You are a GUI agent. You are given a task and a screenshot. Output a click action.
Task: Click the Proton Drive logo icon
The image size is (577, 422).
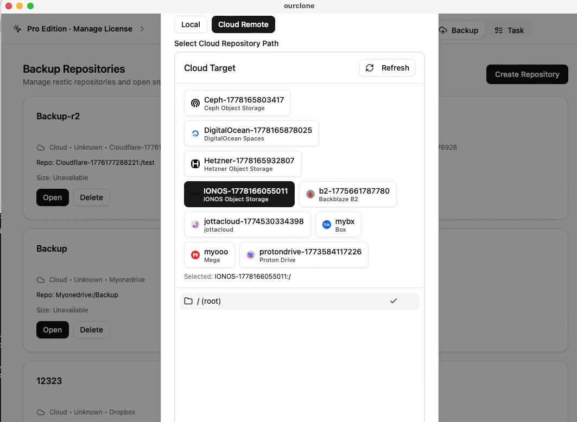point(251,255)
